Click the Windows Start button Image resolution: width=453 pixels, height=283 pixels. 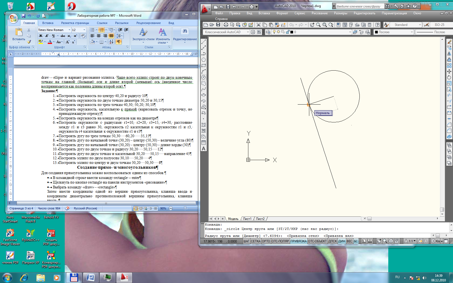(x=7, y=277)
